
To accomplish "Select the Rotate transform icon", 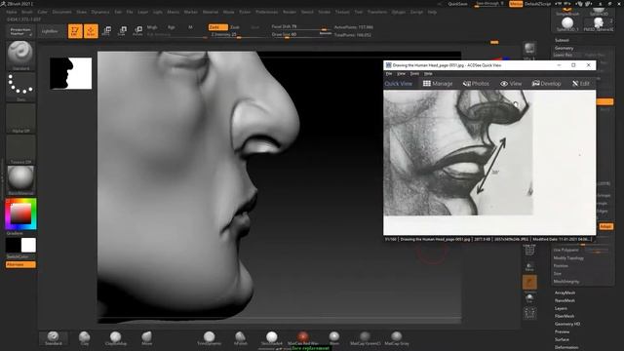I will click(137, 31).
